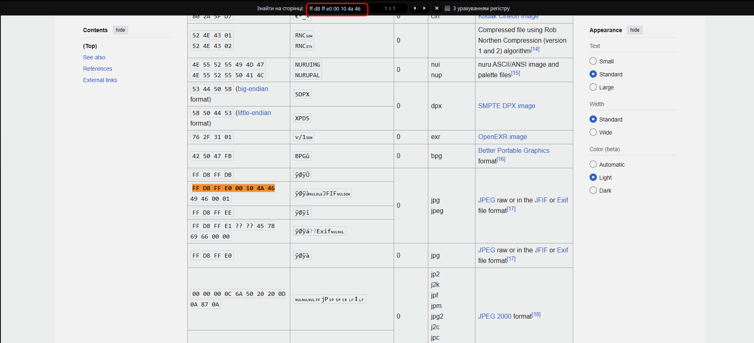The image size is (754, 343).
Task: Set color mode to Automatic
Action: 593,165
